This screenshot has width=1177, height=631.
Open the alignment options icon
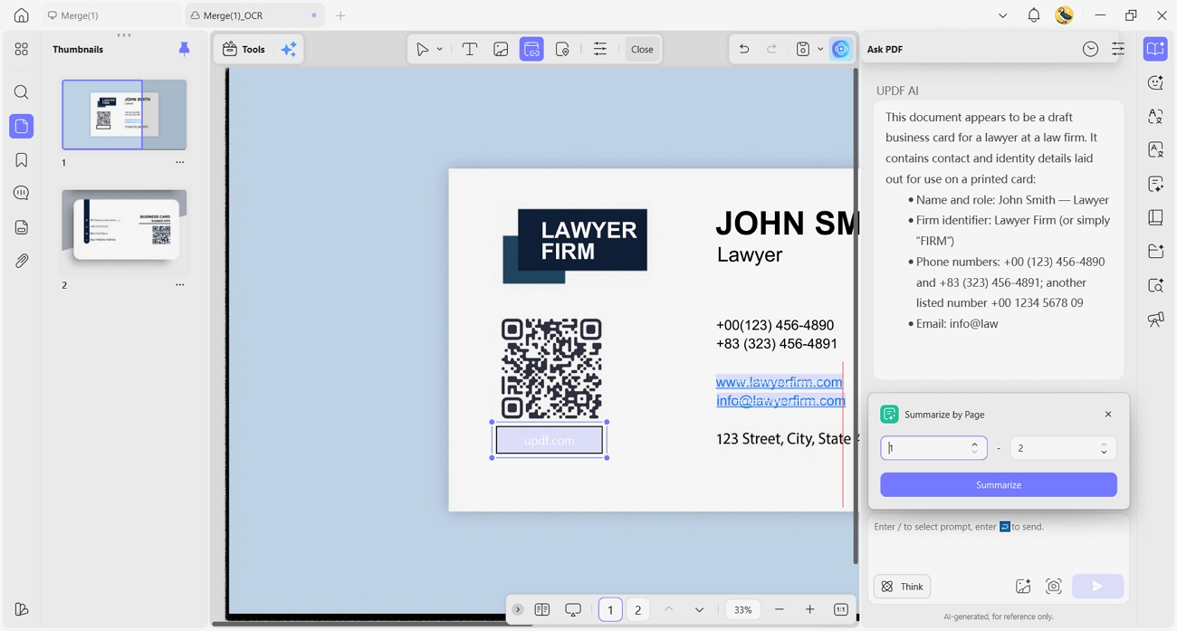click(x=599, y=50)
